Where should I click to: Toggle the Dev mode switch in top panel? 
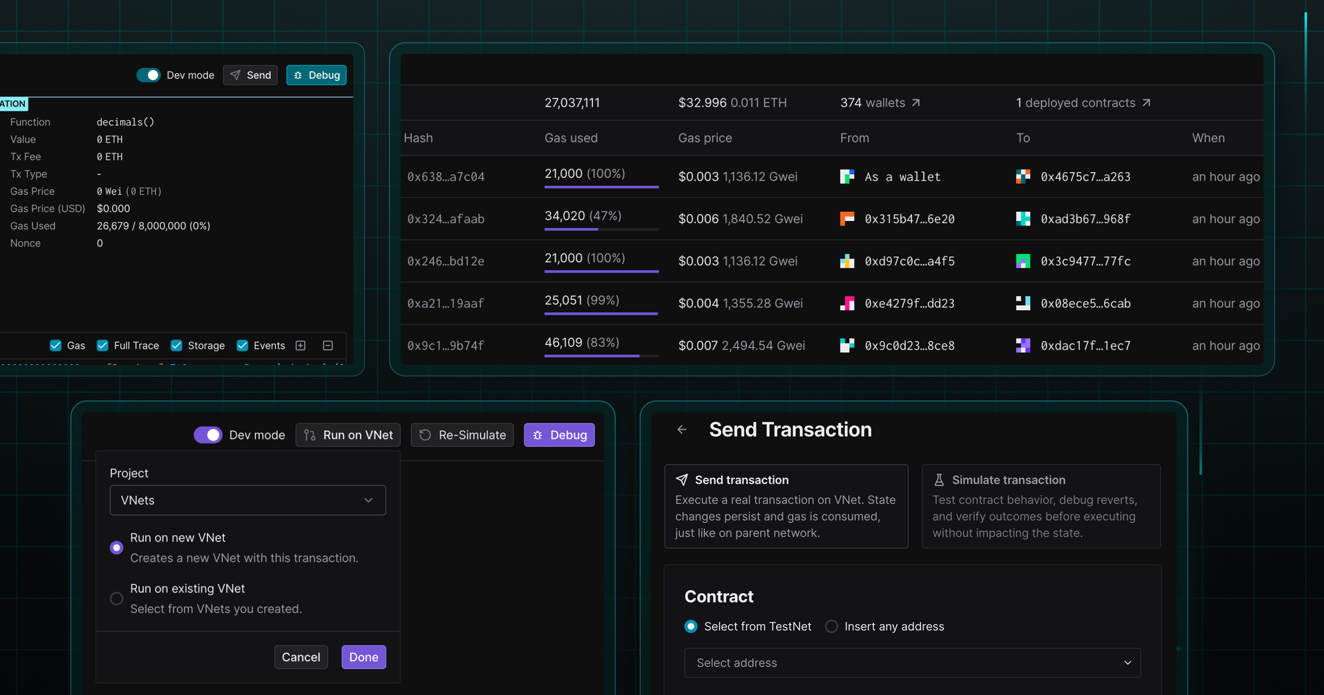148,75
